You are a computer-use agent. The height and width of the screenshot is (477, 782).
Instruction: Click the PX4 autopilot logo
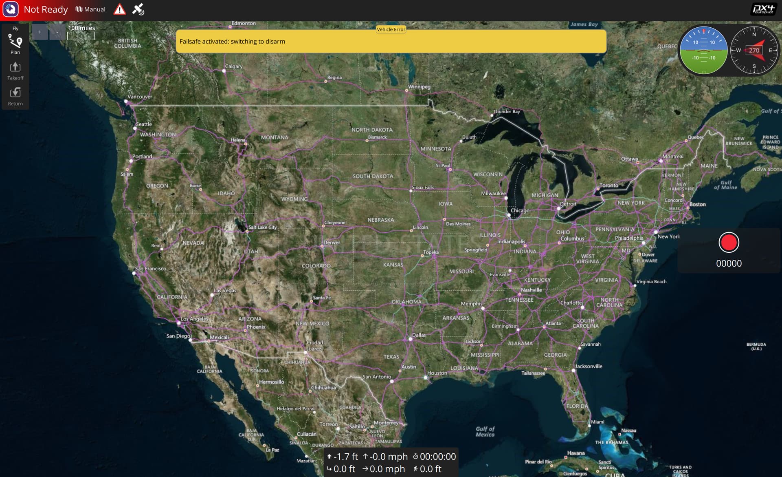click(764, 9)
